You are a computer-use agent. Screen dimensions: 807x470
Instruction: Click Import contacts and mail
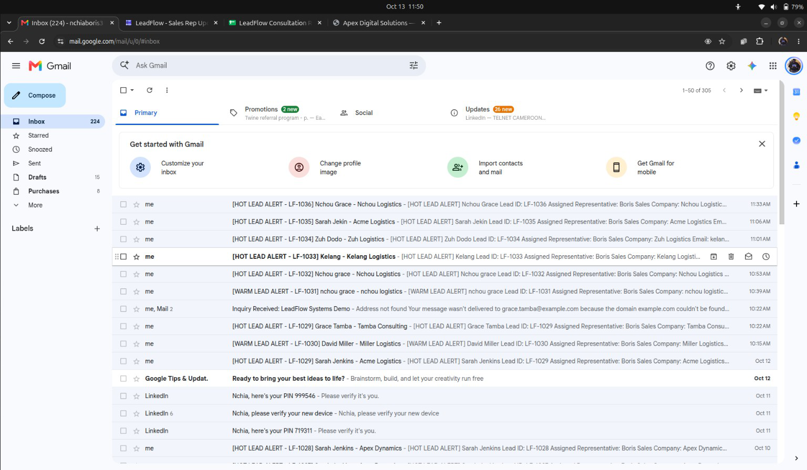click(x=500, y=168)
